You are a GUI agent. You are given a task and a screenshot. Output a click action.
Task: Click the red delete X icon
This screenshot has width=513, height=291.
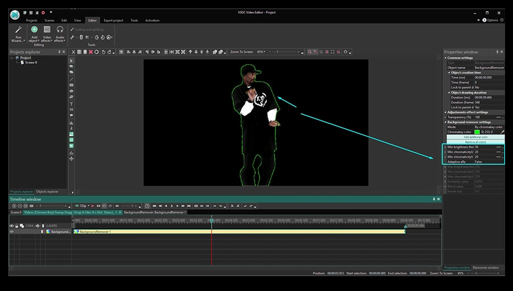(x=91, y=52)
